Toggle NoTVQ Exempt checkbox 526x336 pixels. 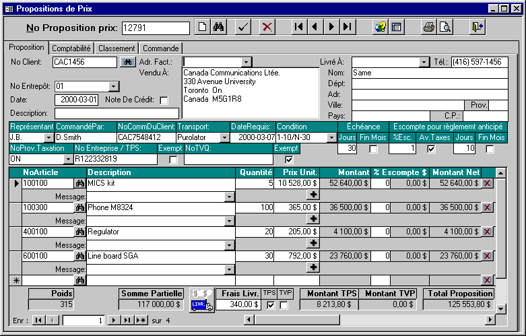click(x=289, y=160)
